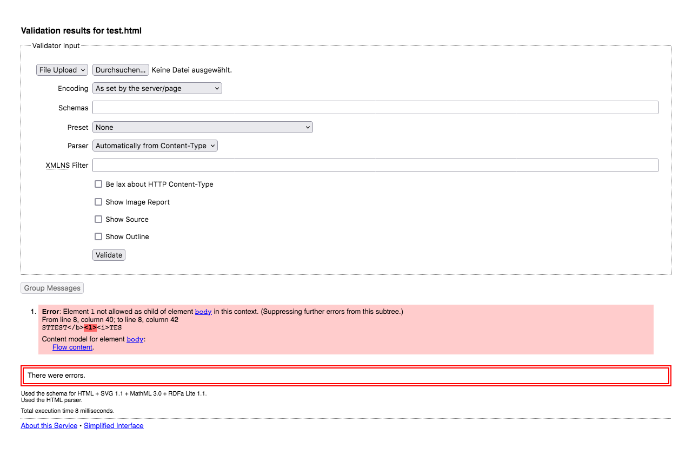This screenshot has width=692, height=454.
Task: Focus the XMLNS Filter text field
Action: [x=375, y=165]
